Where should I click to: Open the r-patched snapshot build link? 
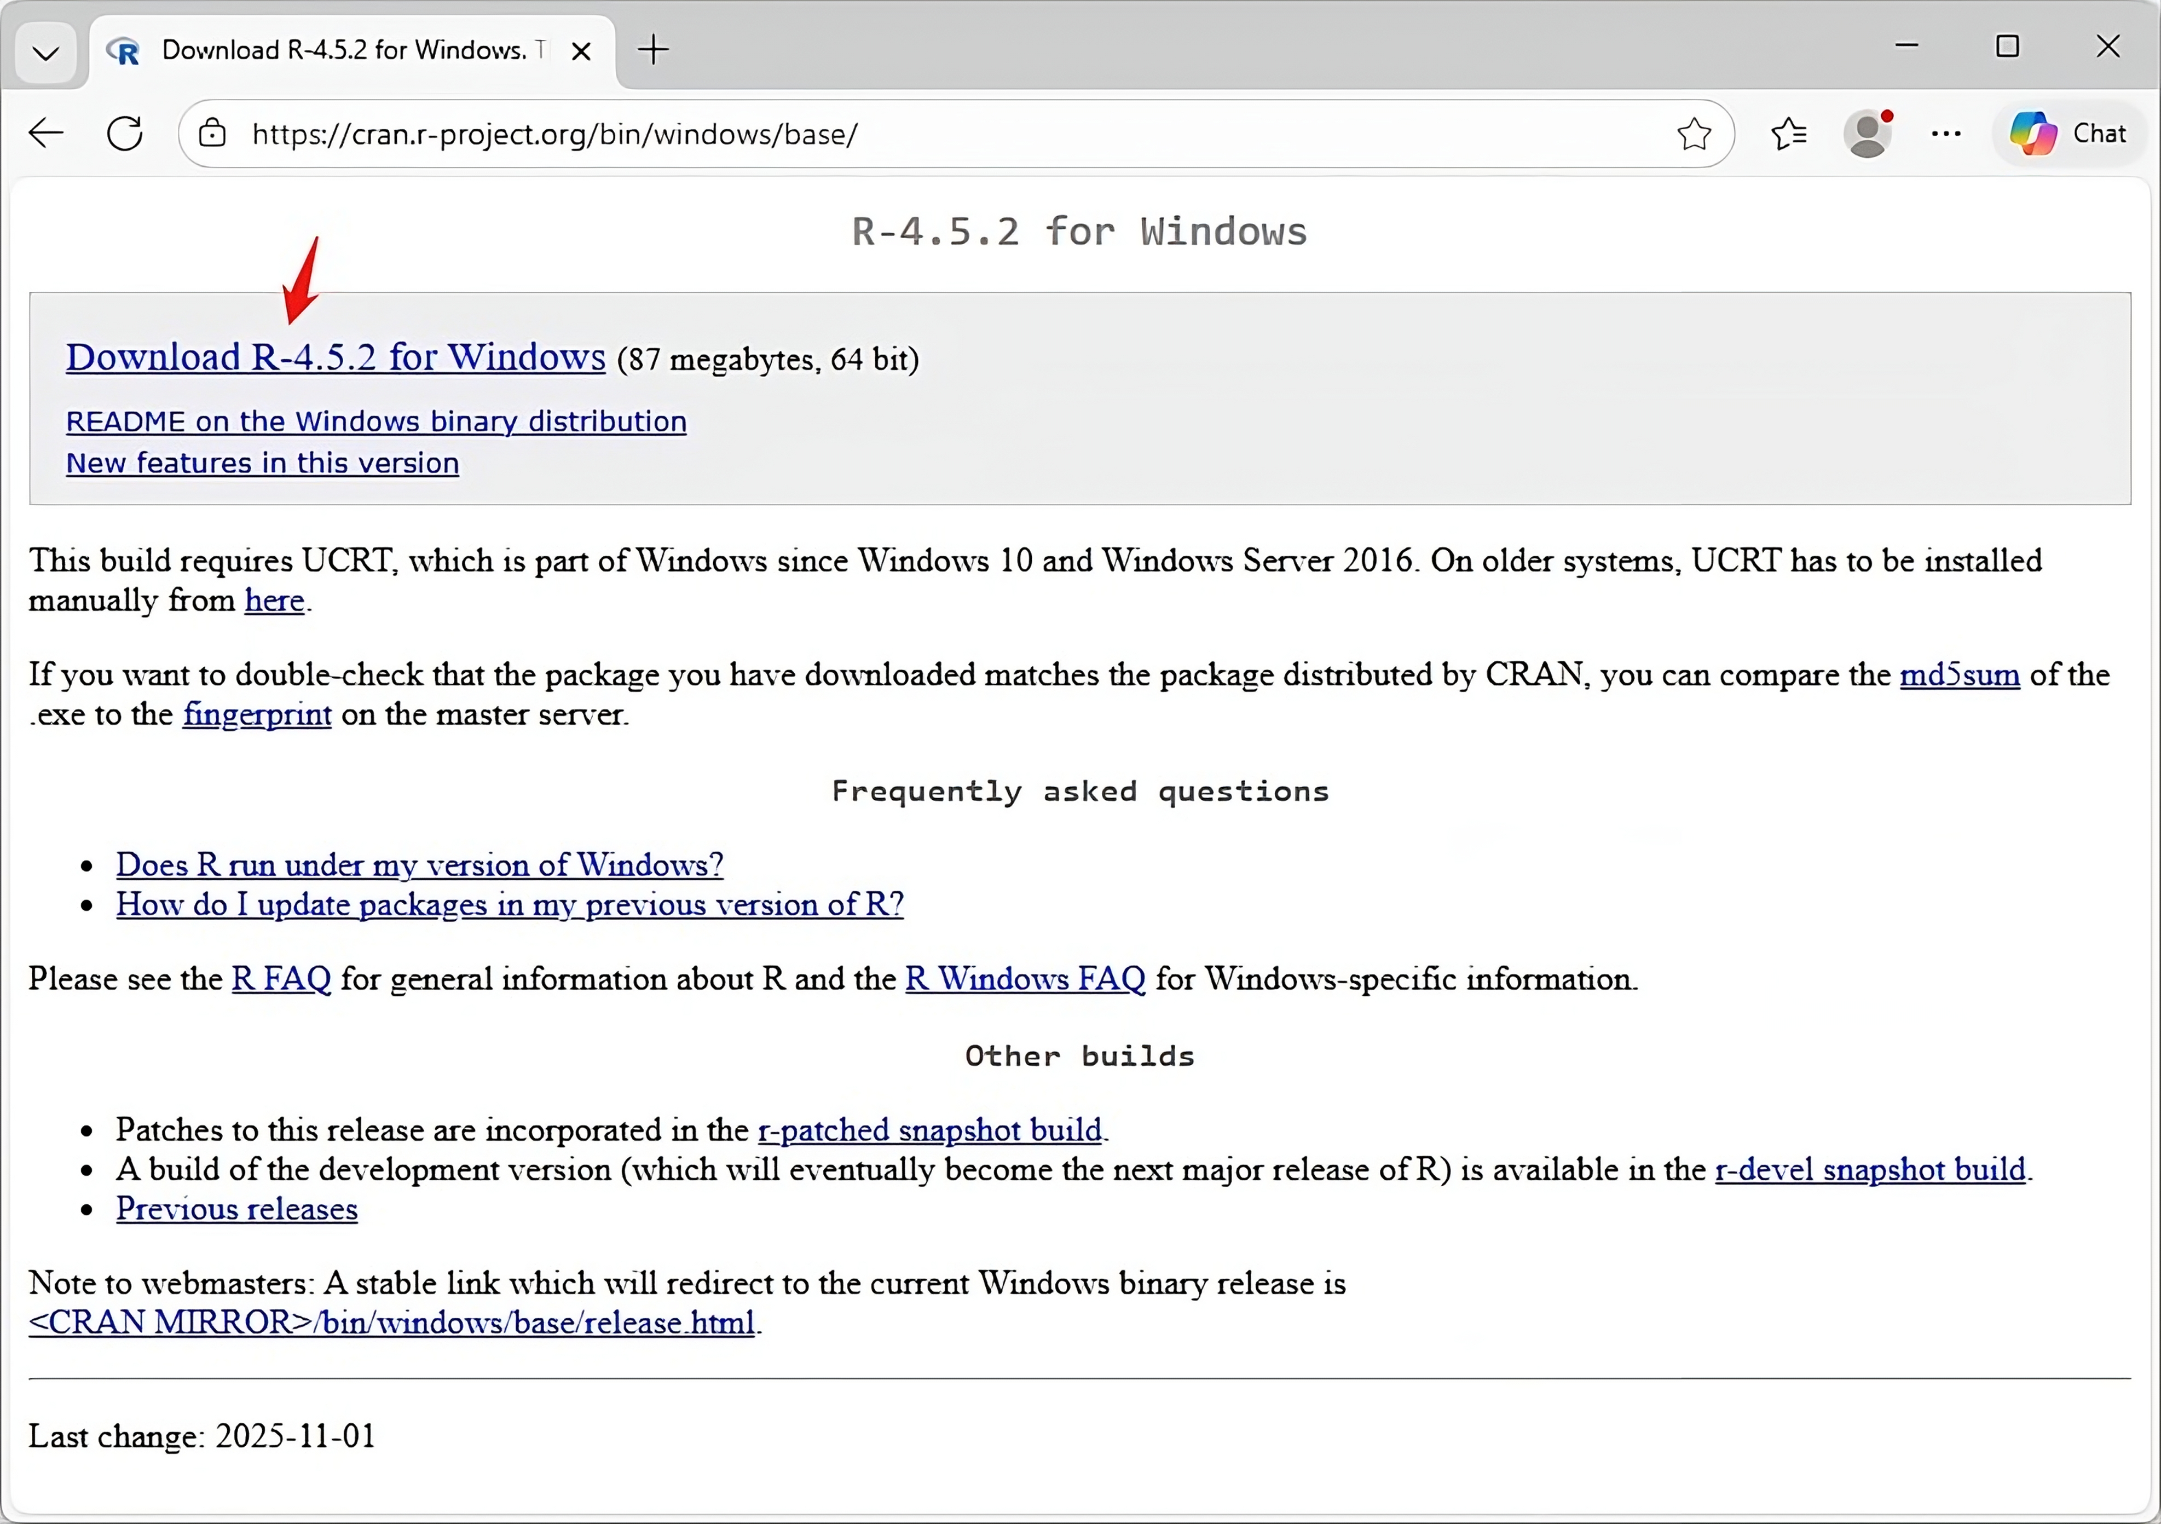pos(929,1129)
